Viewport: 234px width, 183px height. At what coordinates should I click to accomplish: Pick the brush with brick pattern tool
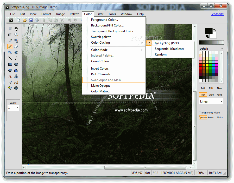pos(16,82)
